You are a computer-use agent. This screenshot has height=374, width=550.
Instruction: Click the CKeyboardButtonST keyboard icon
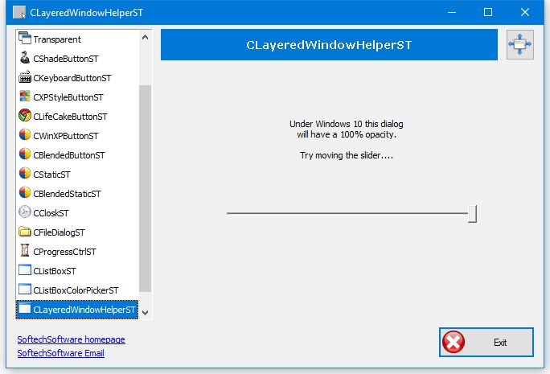click(x=25, y=77)
